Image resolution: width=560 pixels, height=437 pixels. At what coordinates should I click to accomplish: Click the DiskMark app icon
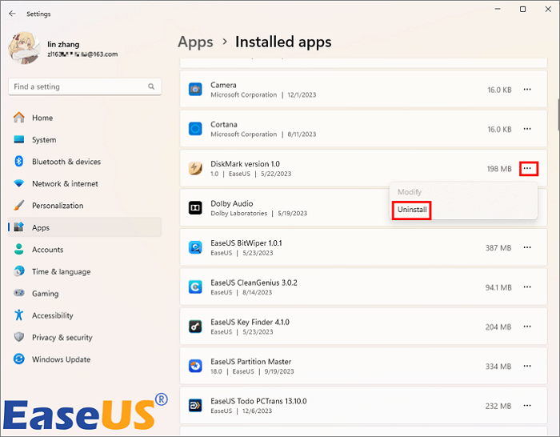pos(195,168)
